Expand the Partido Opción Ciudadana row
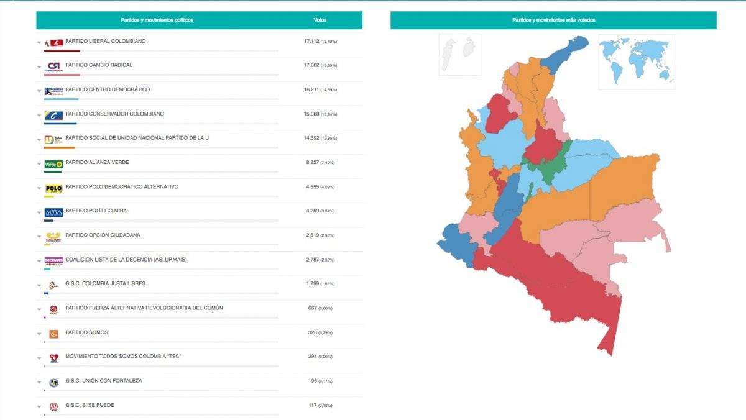This screenshot has width=746, height=420. pos(39,237)
